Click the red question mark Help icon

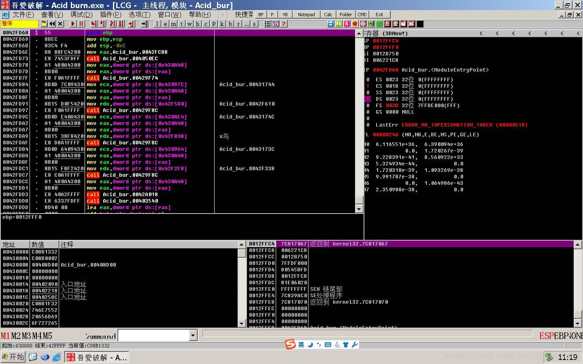click(x=283, y=24)
